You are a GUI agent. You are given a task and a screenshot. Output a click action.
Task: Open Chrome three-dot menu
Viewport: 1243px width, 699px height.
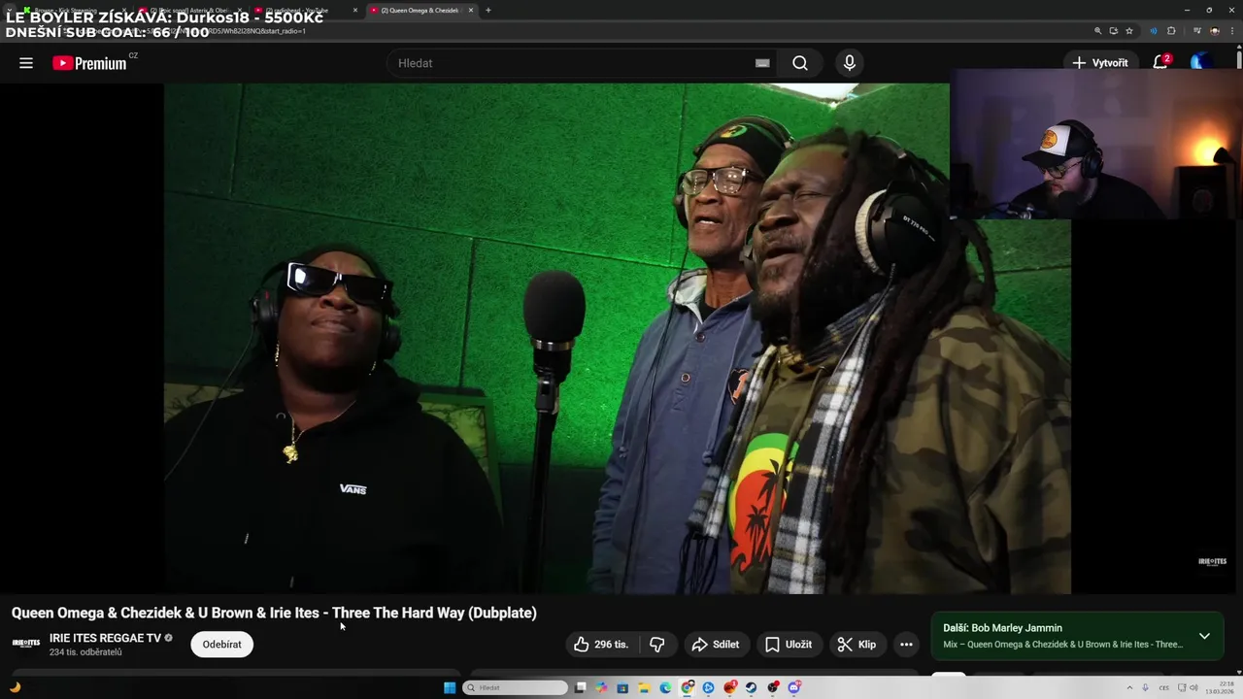[x=1232, y=31]
